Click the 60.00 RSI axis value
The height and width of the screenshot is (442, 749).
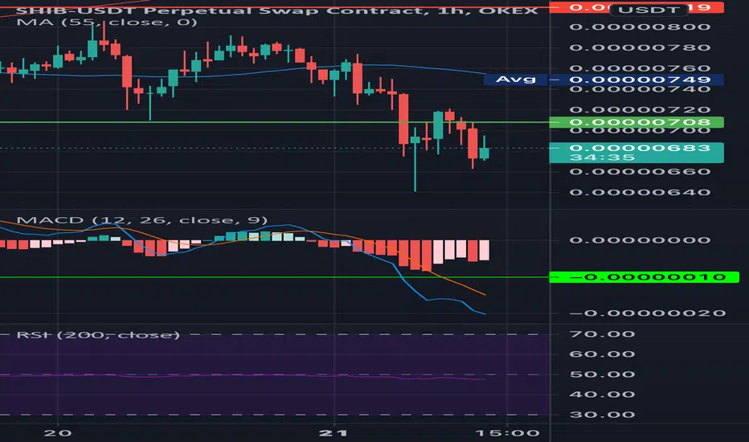pos(602,354)
